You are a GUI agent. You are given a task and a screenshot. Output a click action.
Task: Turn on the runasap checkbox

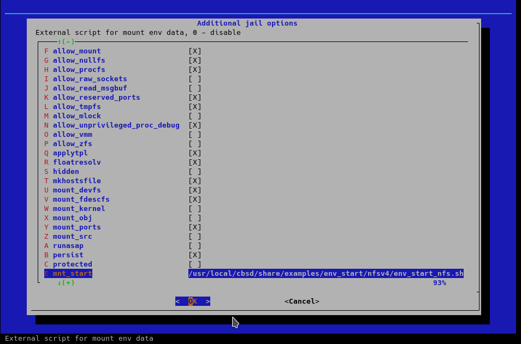195,246
